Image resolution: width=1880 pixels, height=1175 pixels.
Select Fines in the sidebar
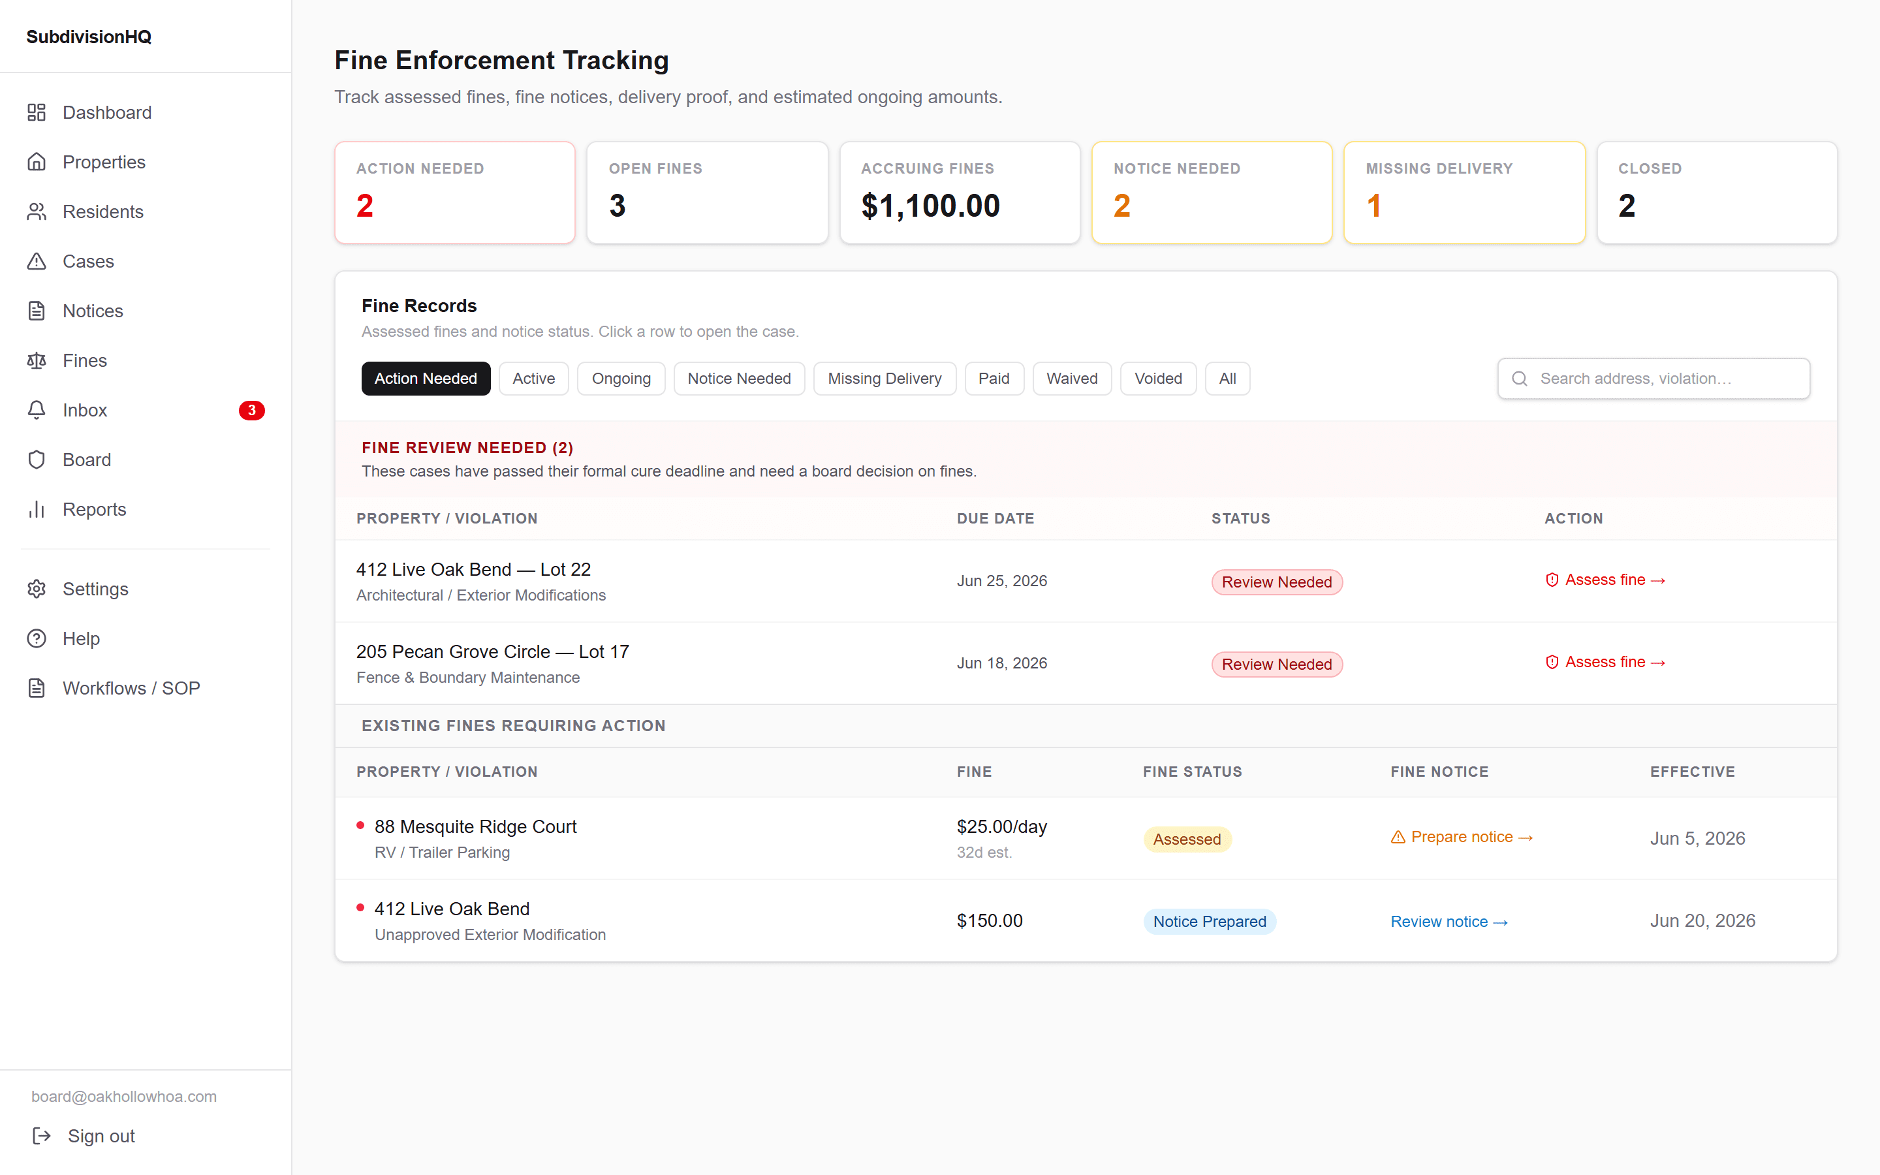pyautogui.click(x=146, y=360)
